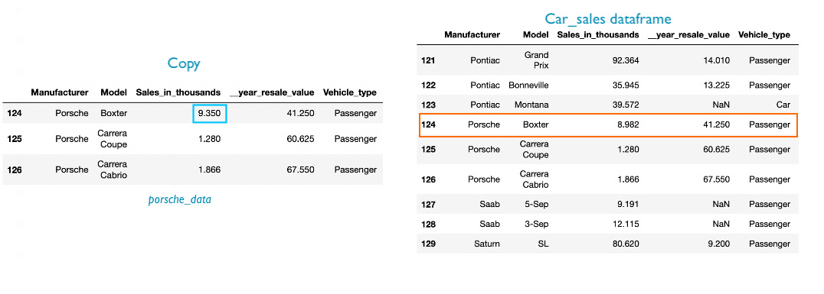Select the 3-Sep Saab model cell
This screenshot has height=294, width=824.
click(x=537, y=224)
